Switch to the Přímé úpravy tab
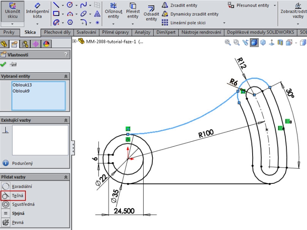This screenshot has height=230, width=307. point(115,32)
